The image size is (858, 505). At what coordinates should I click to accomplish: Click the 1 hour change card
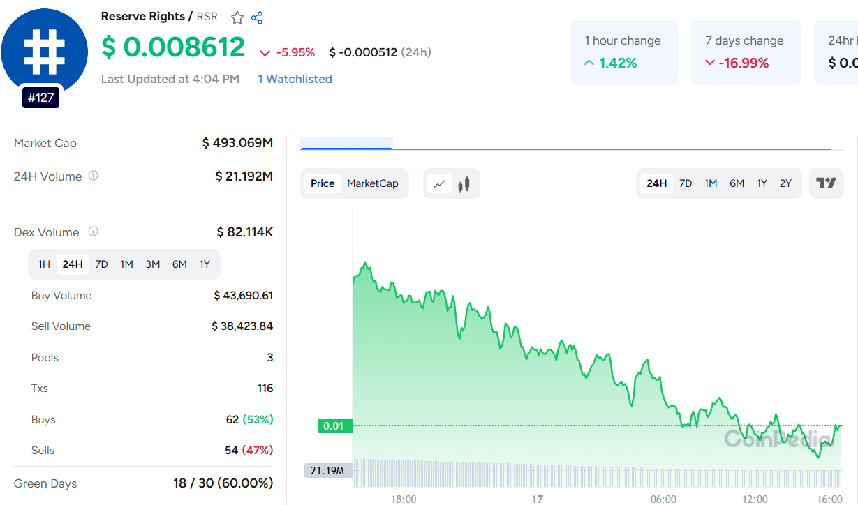(623, 52)
